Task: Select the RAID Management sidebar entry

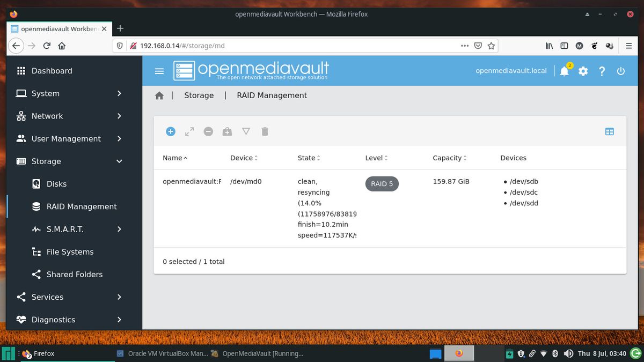Action: 82,206
